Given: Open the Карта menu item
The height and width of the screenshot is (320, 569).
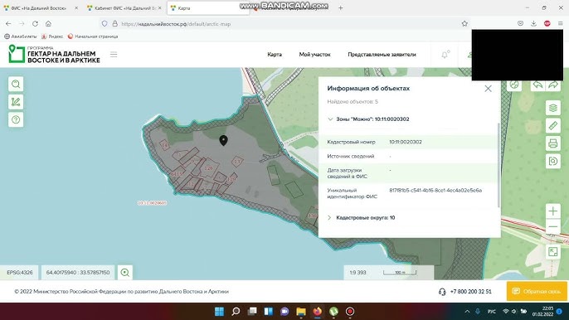Looking at the screenshot, I should pyautogui.click(x=275, y=55).
